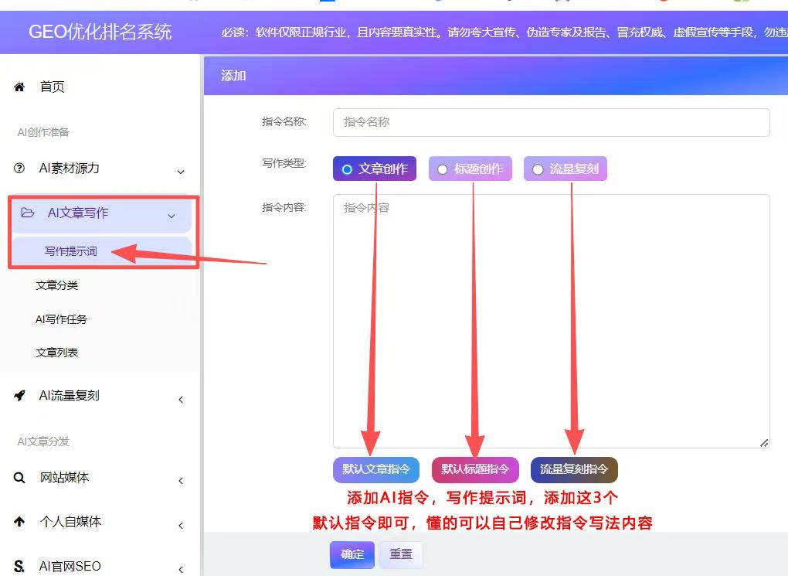Expand the 网站媒体 section
This screenshot has height=576, width=788.
coord(181,479)
